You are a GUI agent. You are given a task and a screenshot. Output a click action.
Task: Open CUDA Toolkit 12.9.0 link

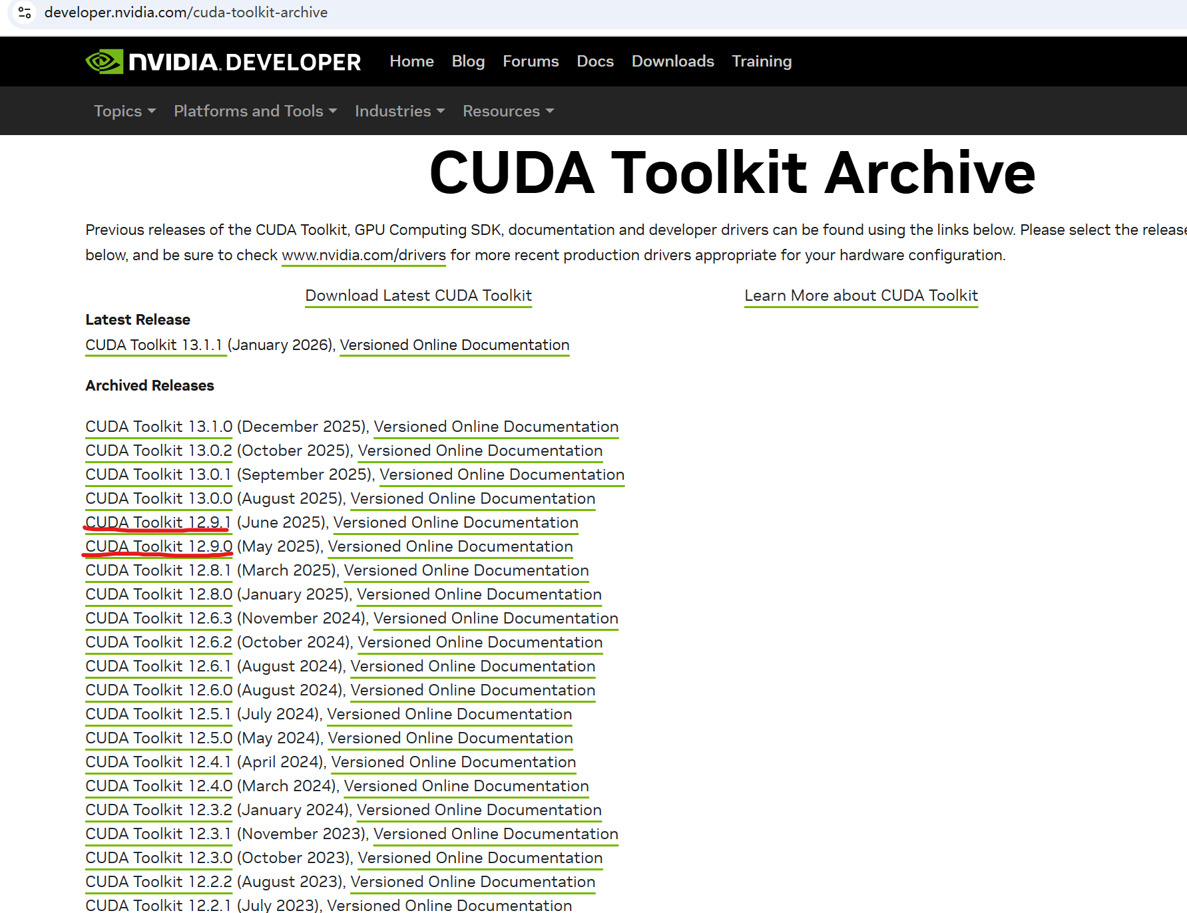[x=159, y=546]
